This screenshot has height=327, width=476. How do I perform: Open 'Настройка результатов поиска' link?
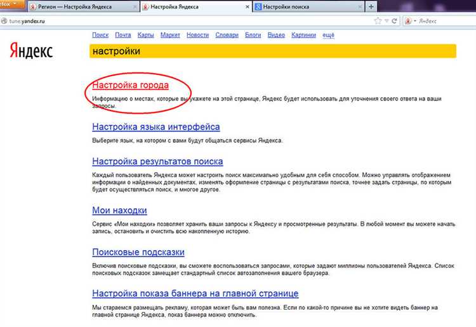coord(157,161)
